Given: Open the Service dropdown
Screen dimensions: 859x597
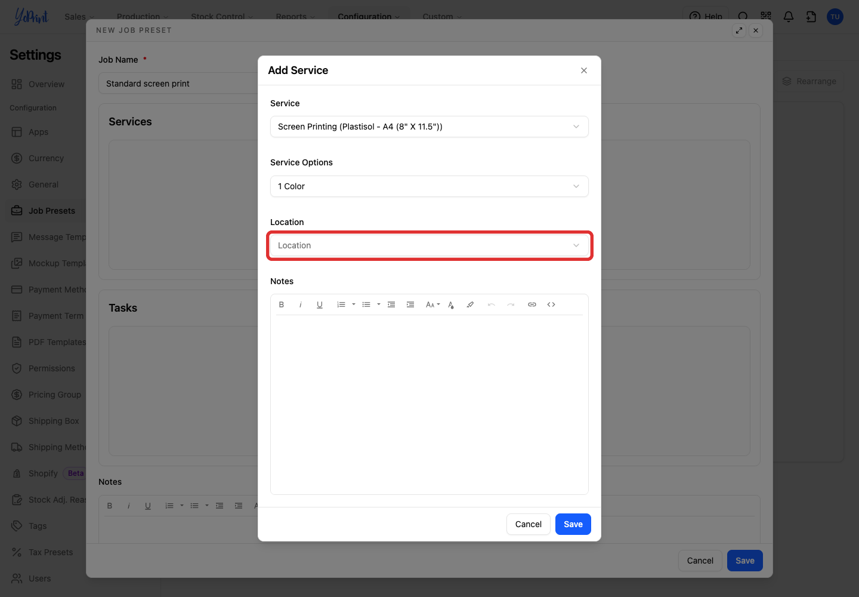Looking at the screenshot, I should (429, 127).
